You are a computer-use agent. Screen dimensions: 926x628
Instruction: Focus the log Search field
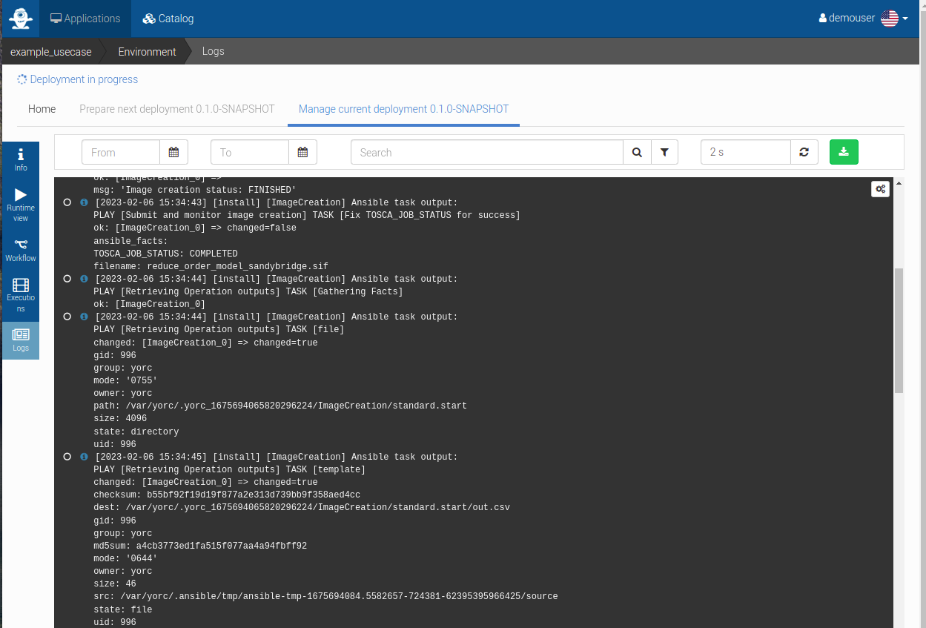487,152
